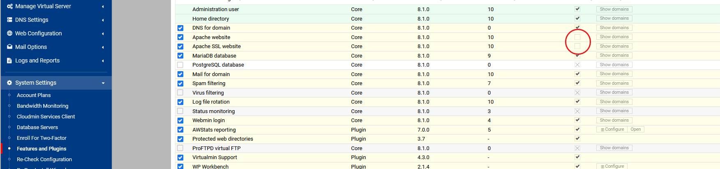Show domains for Administration user
The width and height of the screenshot is (720, 169).
click(614, 9)
